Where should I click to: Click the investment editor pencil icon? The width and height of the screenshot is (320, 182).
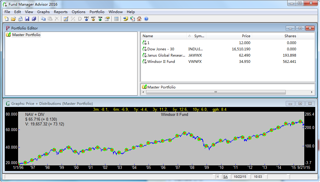[66, 19]
